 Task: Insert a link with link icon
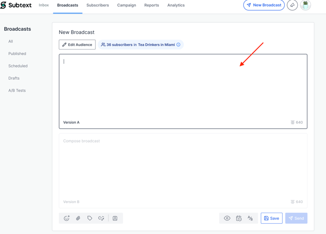coord(101,218)
